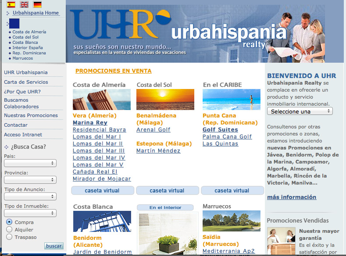Select the German flag icon
346x256 pixels.
tap(37, 5)
